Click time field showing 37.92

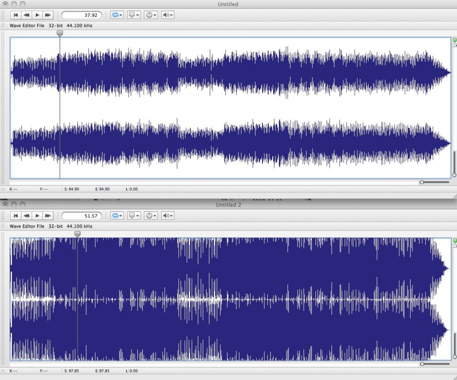coord(82,15)
